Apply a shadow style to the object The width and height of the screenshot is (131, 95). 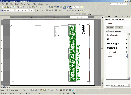70,90
